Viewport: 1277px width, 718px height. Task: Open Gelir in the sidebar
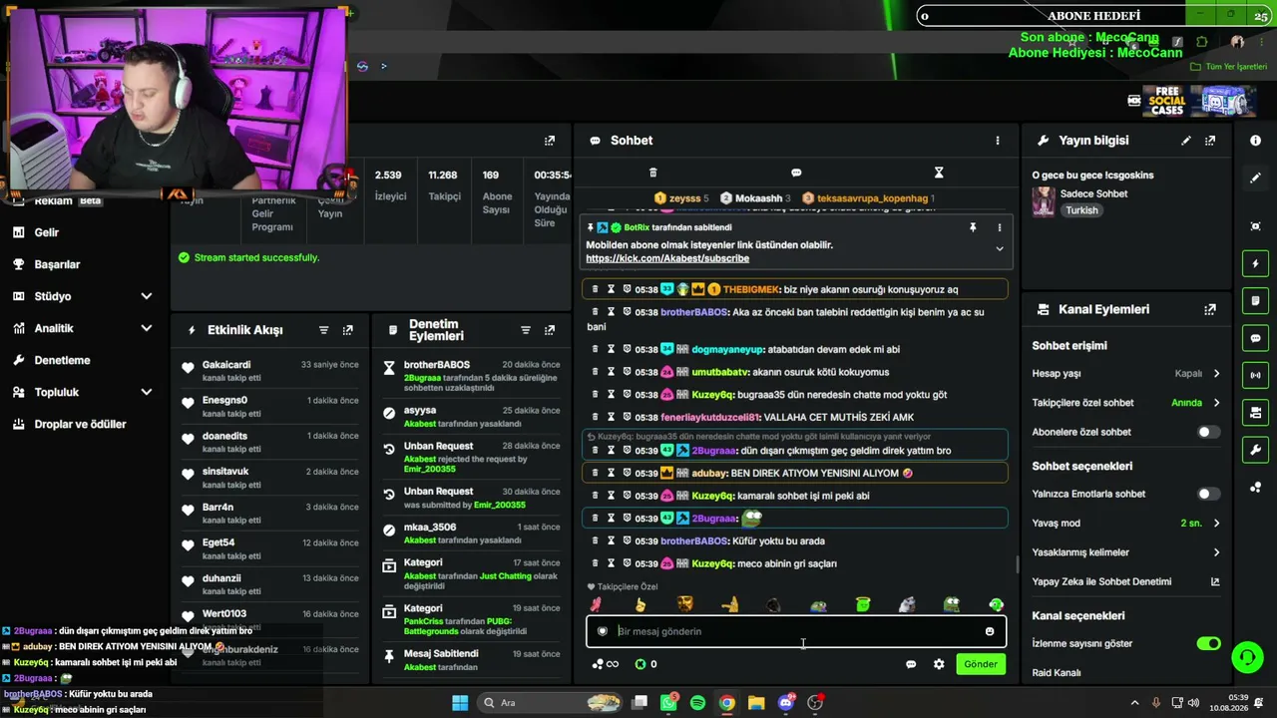(x=46, y=232)
